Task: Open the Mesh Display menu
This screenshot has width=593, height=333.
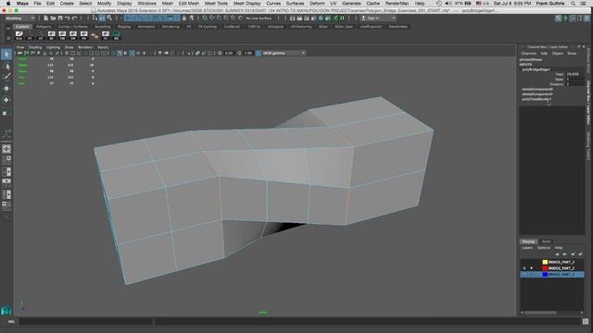Action: pyautogui.click(x=246, y=4)
